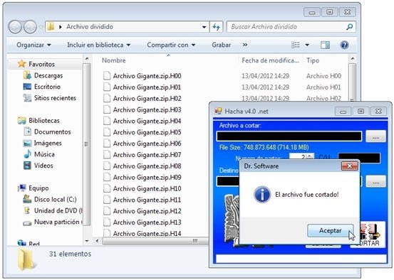Select file Archivo Gigante.zip.H00
Viewport: 394px width, 280px height.
click(147, 76)
